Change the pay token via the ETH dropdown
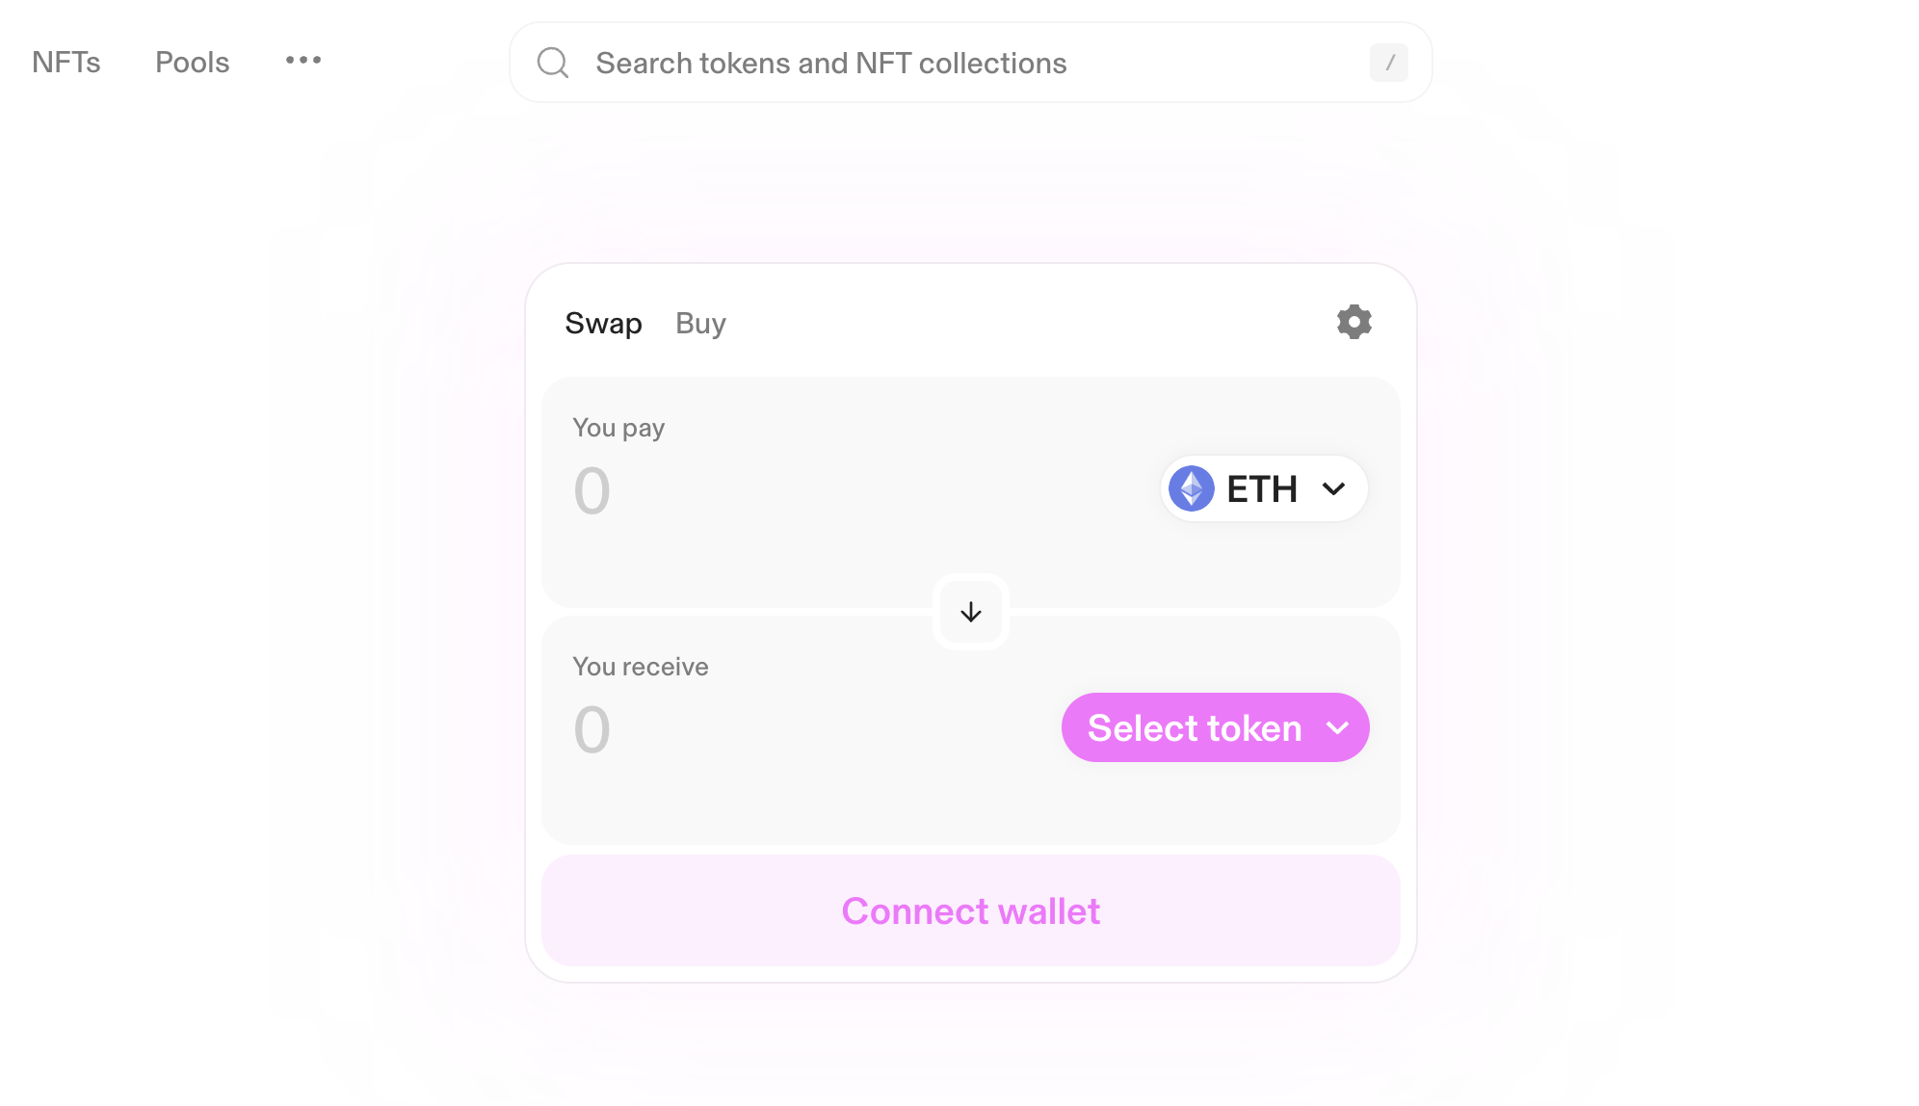This screenshot has width=1919, height=1106. pos(1262,488)
